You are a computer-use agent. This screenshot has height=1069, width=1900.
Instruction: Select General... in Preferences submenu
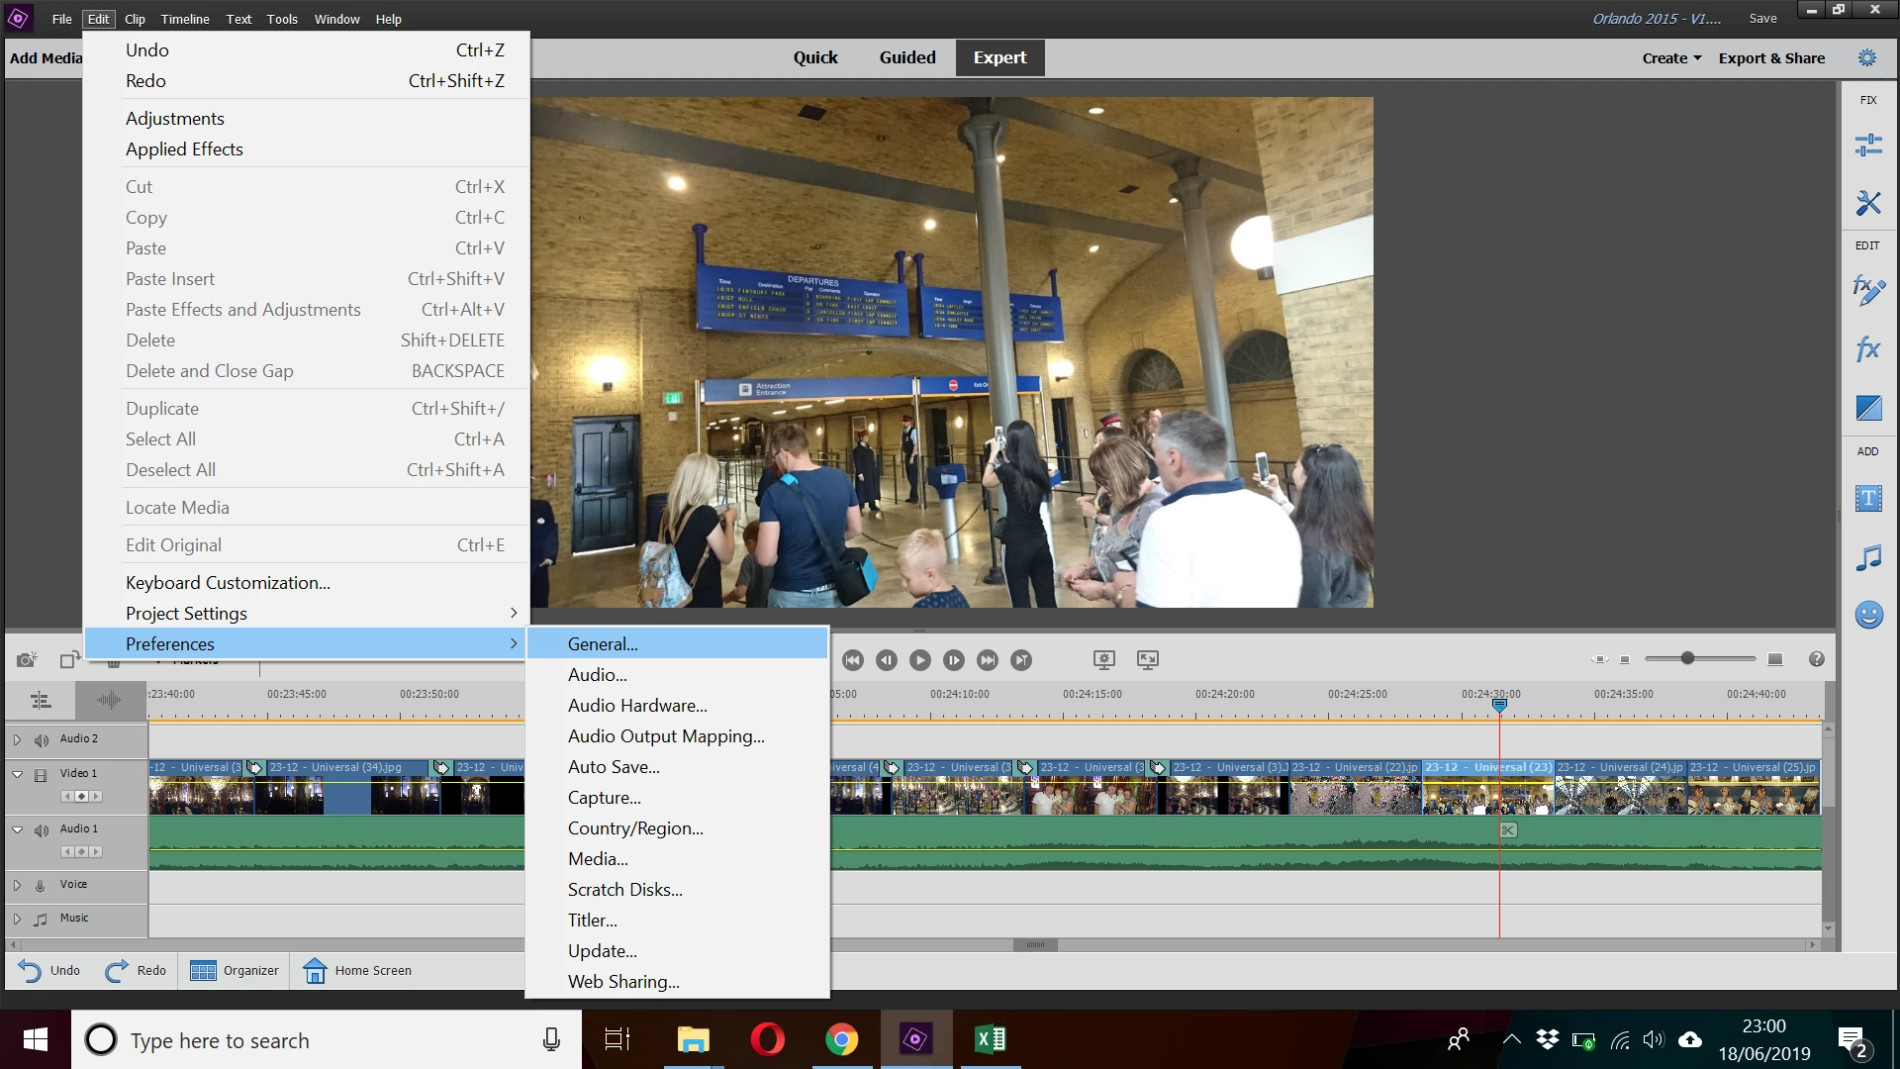[603, 643]
